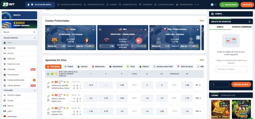
Task: Favorite the Carlé vs Bogdan match star
Action: [48, 113]
